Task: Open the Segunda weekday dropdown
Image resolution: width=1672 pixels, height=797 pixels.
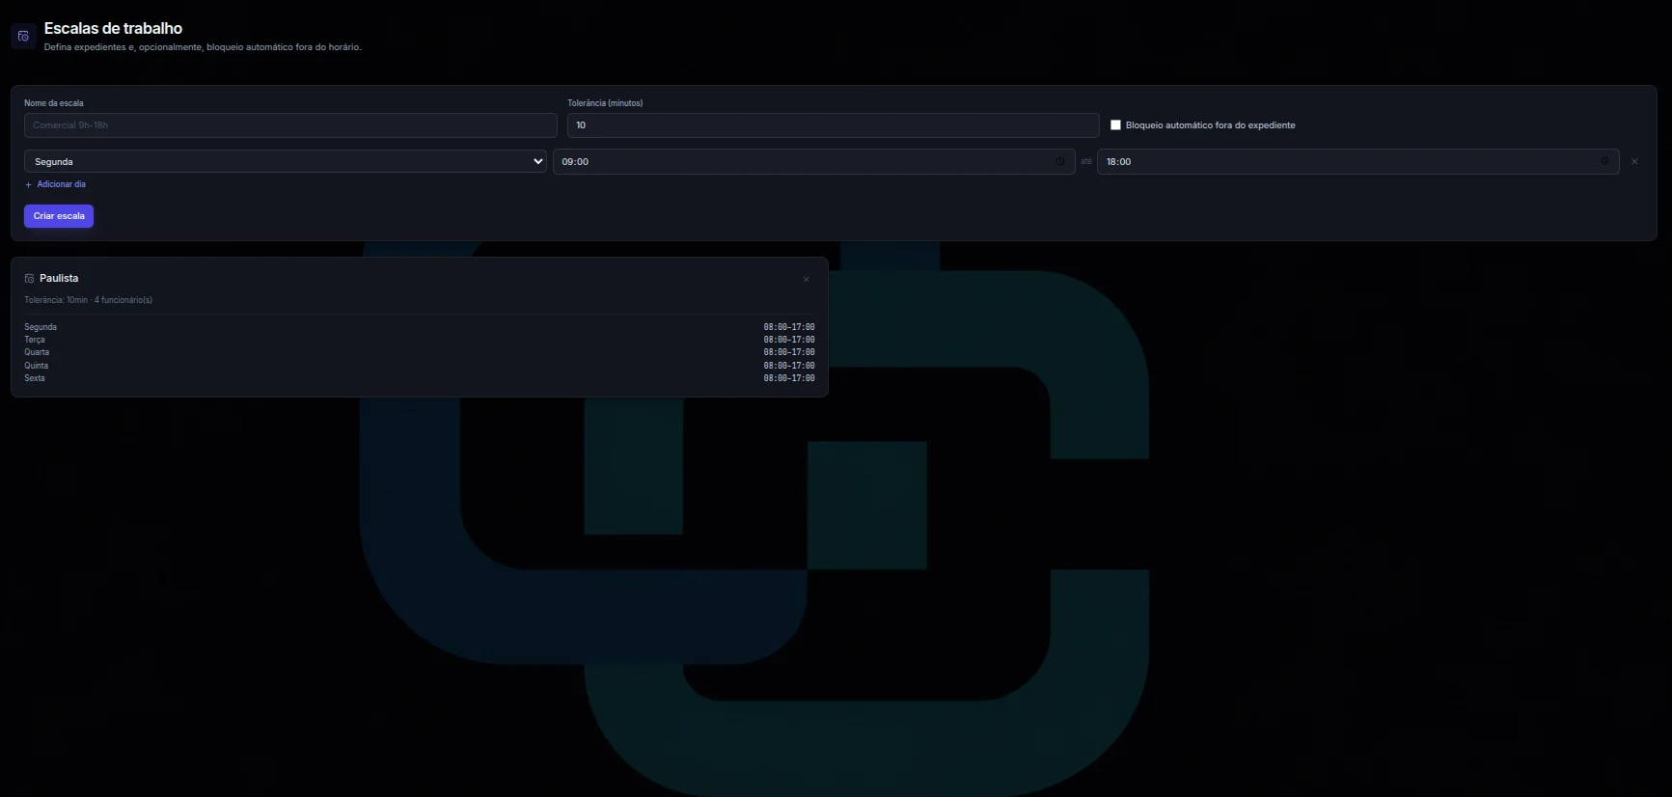Action: coord(286,162)
